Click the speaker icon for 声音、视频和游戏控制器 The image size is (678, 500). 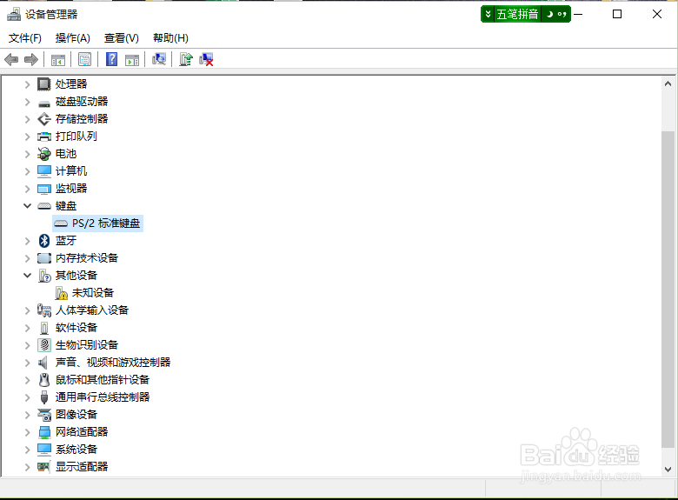(43, 363)
